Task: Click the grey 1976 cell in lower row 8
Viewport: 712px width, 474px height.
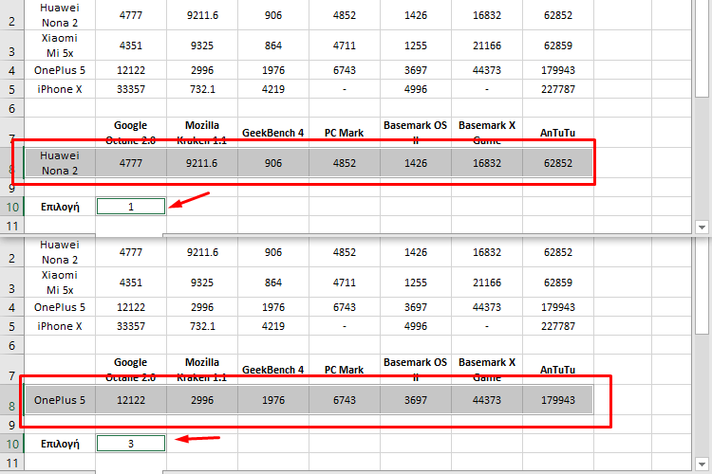Action: 273,400
